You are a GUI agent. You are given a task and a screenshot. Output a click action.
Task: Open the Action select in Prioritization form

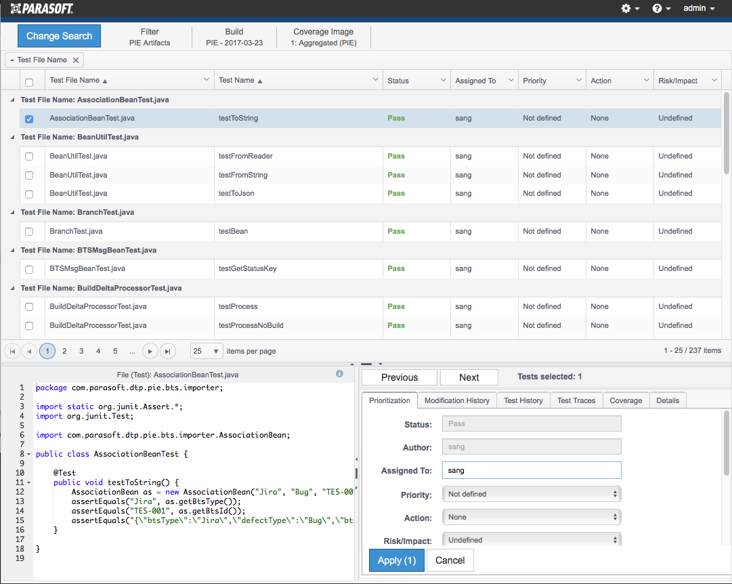click(x=532, y=517)
